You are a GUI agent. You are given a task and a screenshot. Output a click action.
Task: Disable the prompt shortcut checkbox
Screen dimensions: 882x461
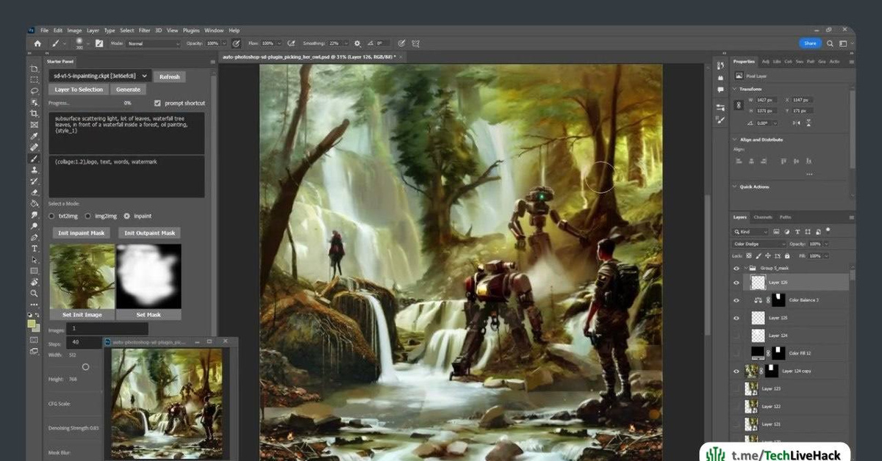(x=157, y=104)
